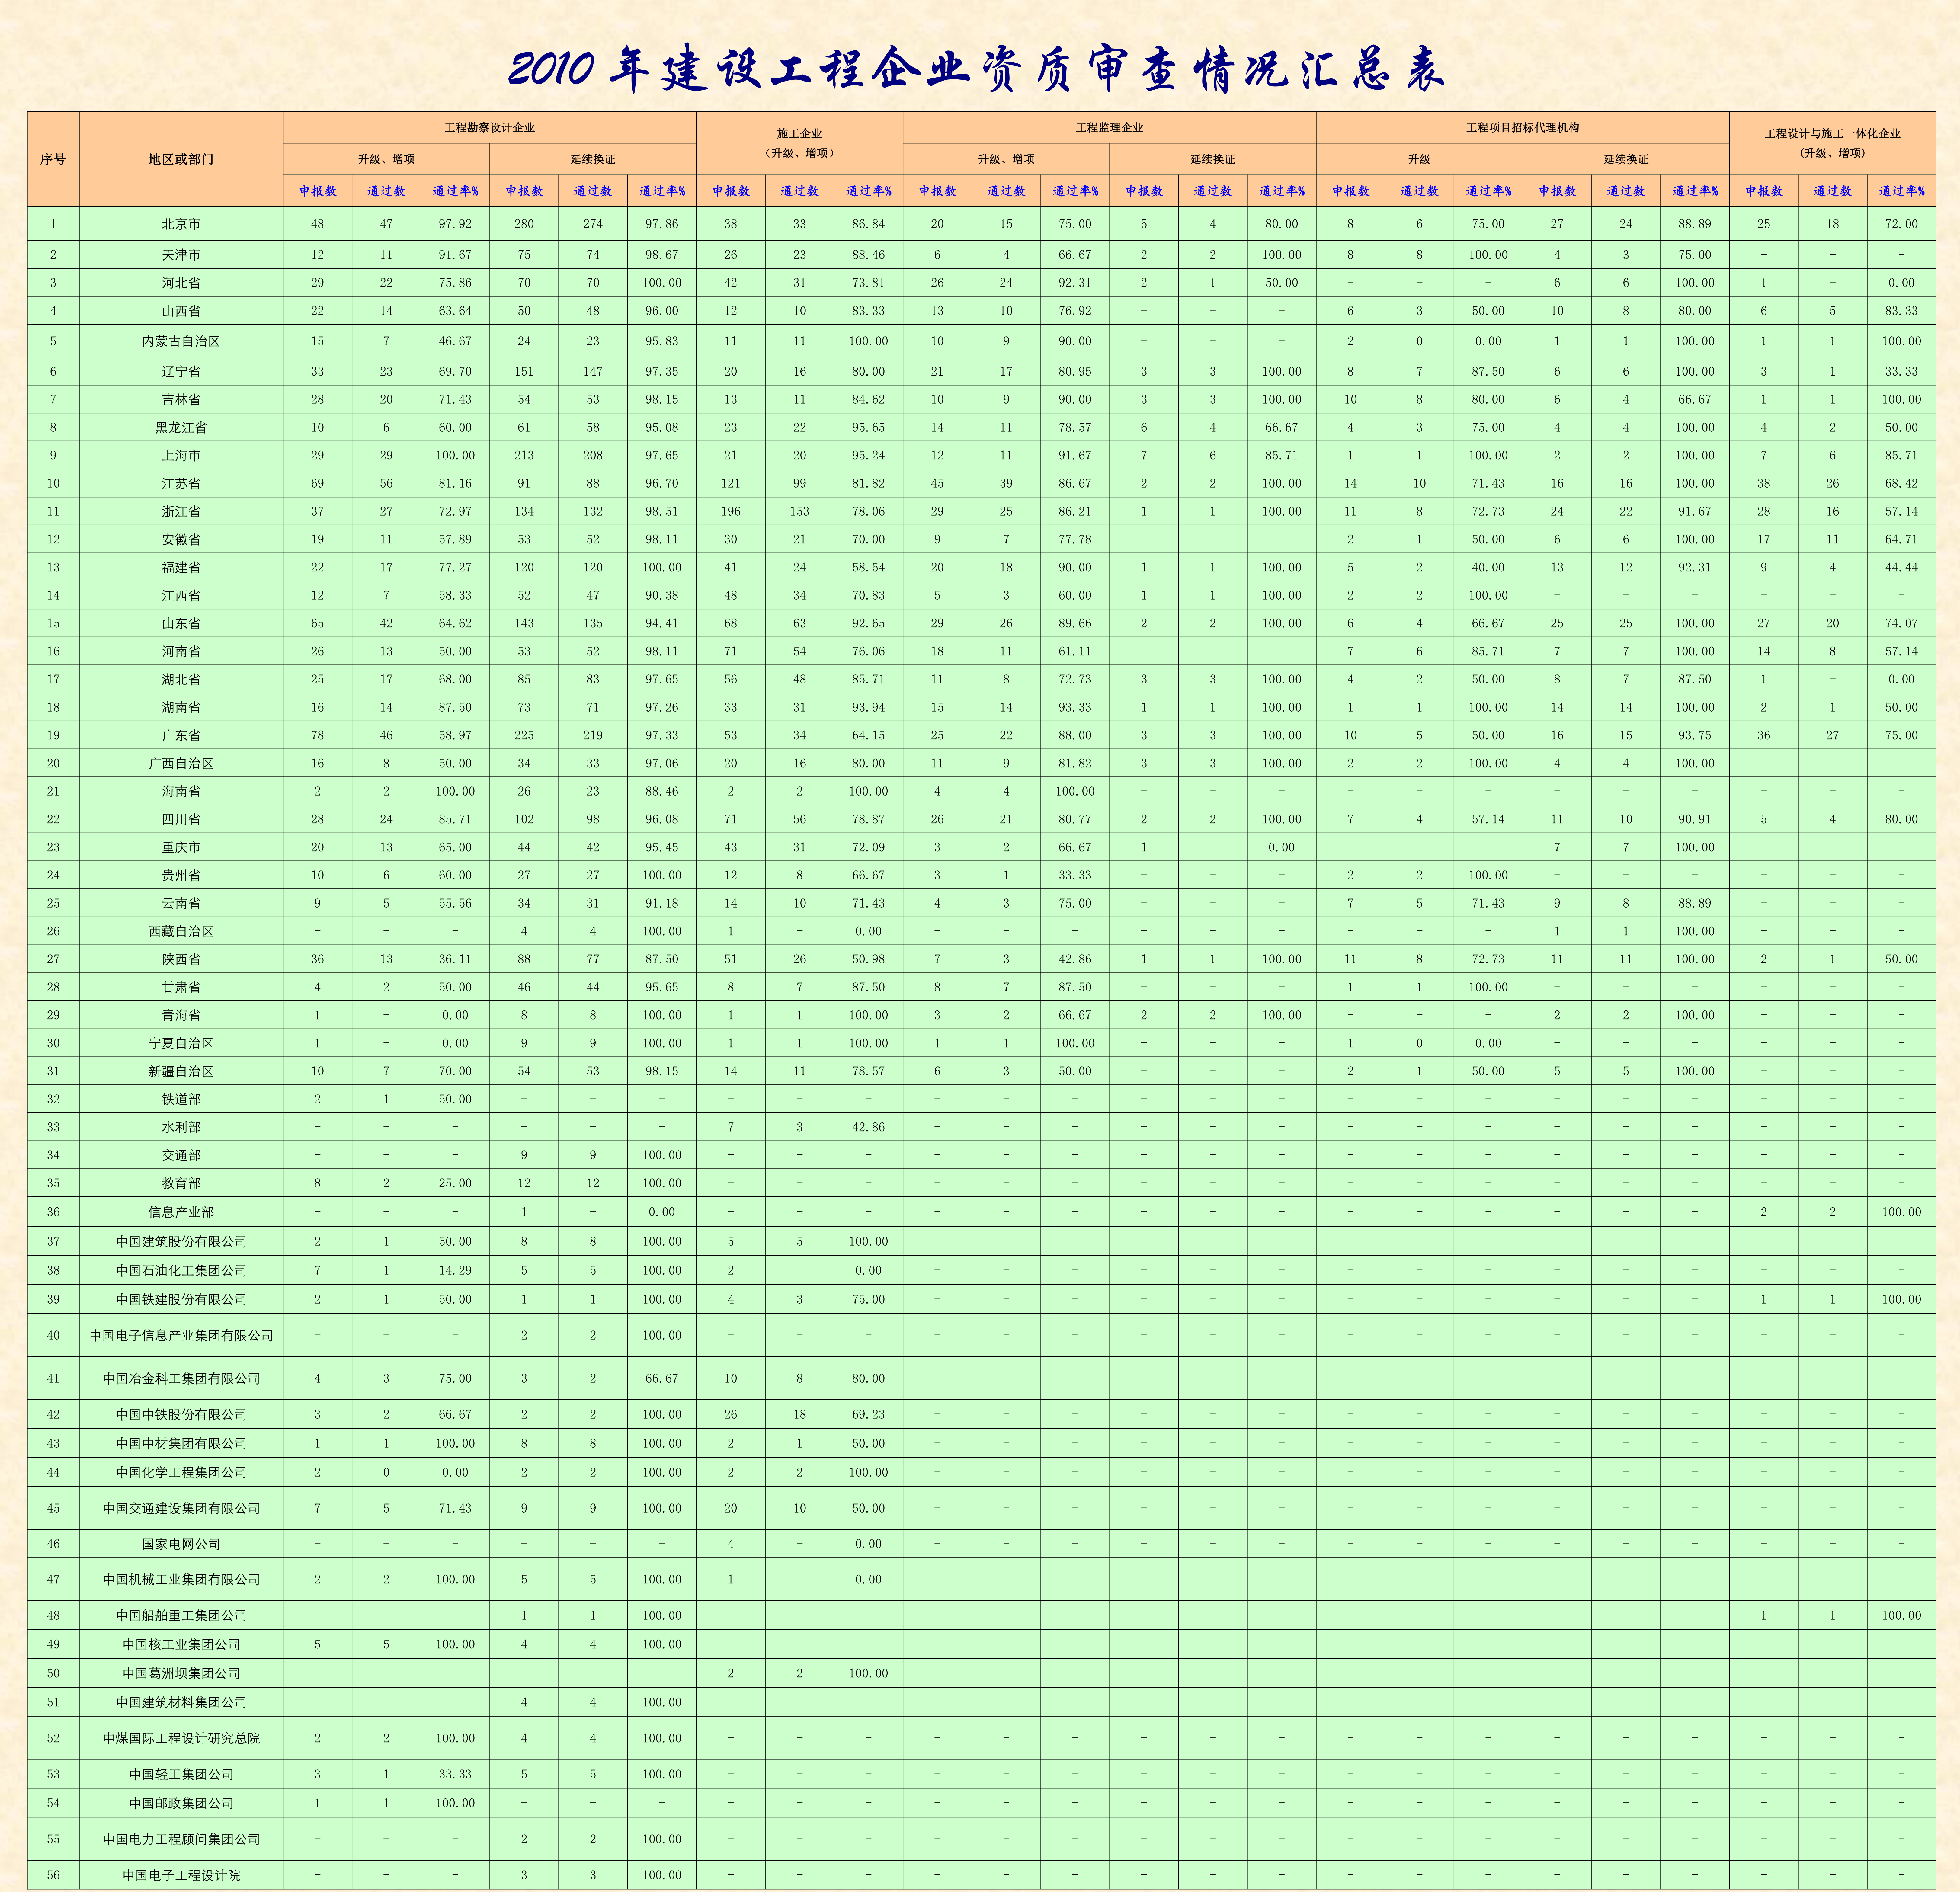Select the 中国电子信息产业集团有限公司 cell
Viewport: 1960px width, 1892px height.
pos(181,1335)
